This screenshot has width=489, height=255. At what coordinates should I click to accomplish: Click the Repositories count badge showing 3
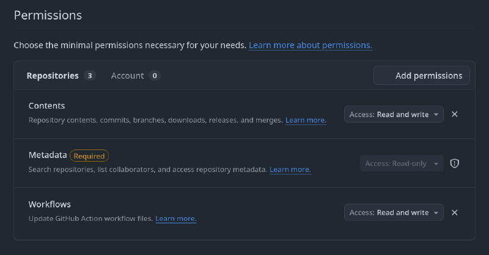[90, 76]
